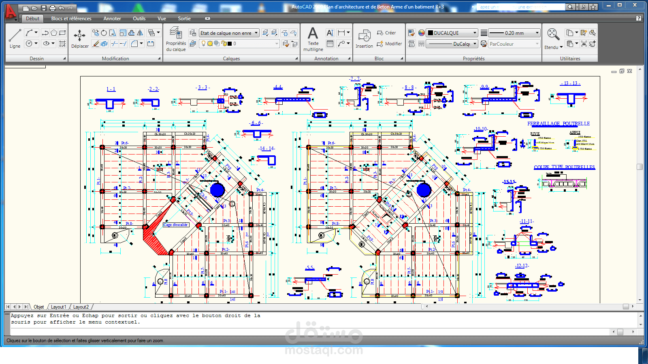Viewport: 648px width, 364px height.
Task: Click the favorites star icon in title bar
Action: (x=593, y=7)
